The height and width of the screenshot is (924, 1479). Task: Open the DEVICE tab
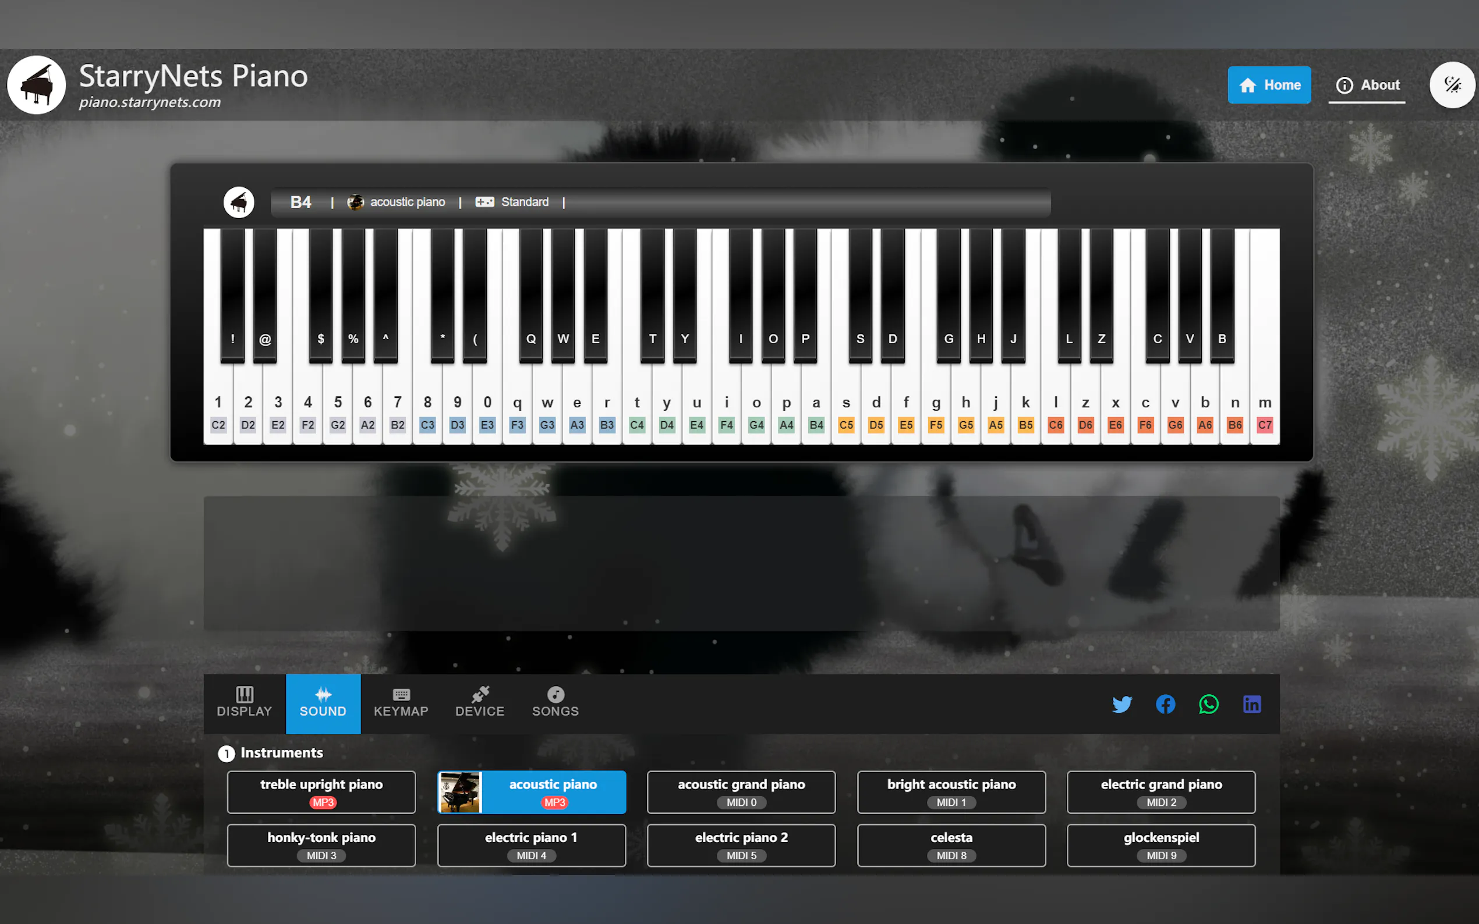point(479,703)
